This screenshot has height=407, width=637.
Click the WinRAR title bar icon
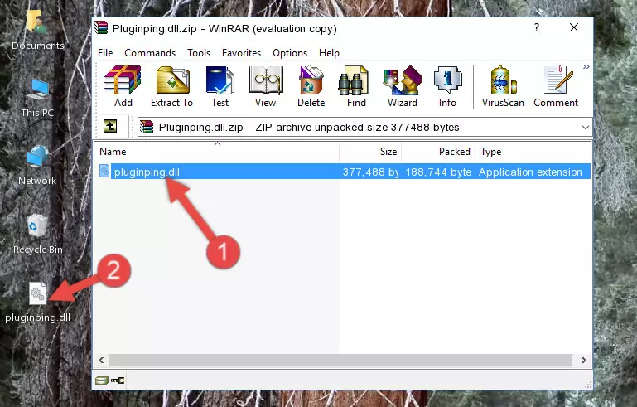pos(102,27)
